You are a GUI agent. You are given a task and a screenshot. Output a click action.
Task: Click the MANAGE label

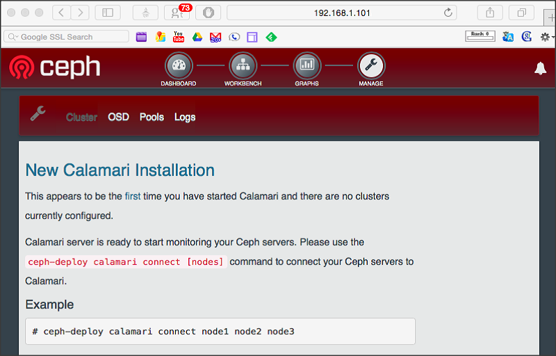(x=371, y=83)
